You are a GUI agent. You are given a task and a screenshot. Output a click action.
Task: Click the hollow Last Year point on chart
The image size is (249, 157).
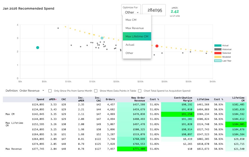102,38
